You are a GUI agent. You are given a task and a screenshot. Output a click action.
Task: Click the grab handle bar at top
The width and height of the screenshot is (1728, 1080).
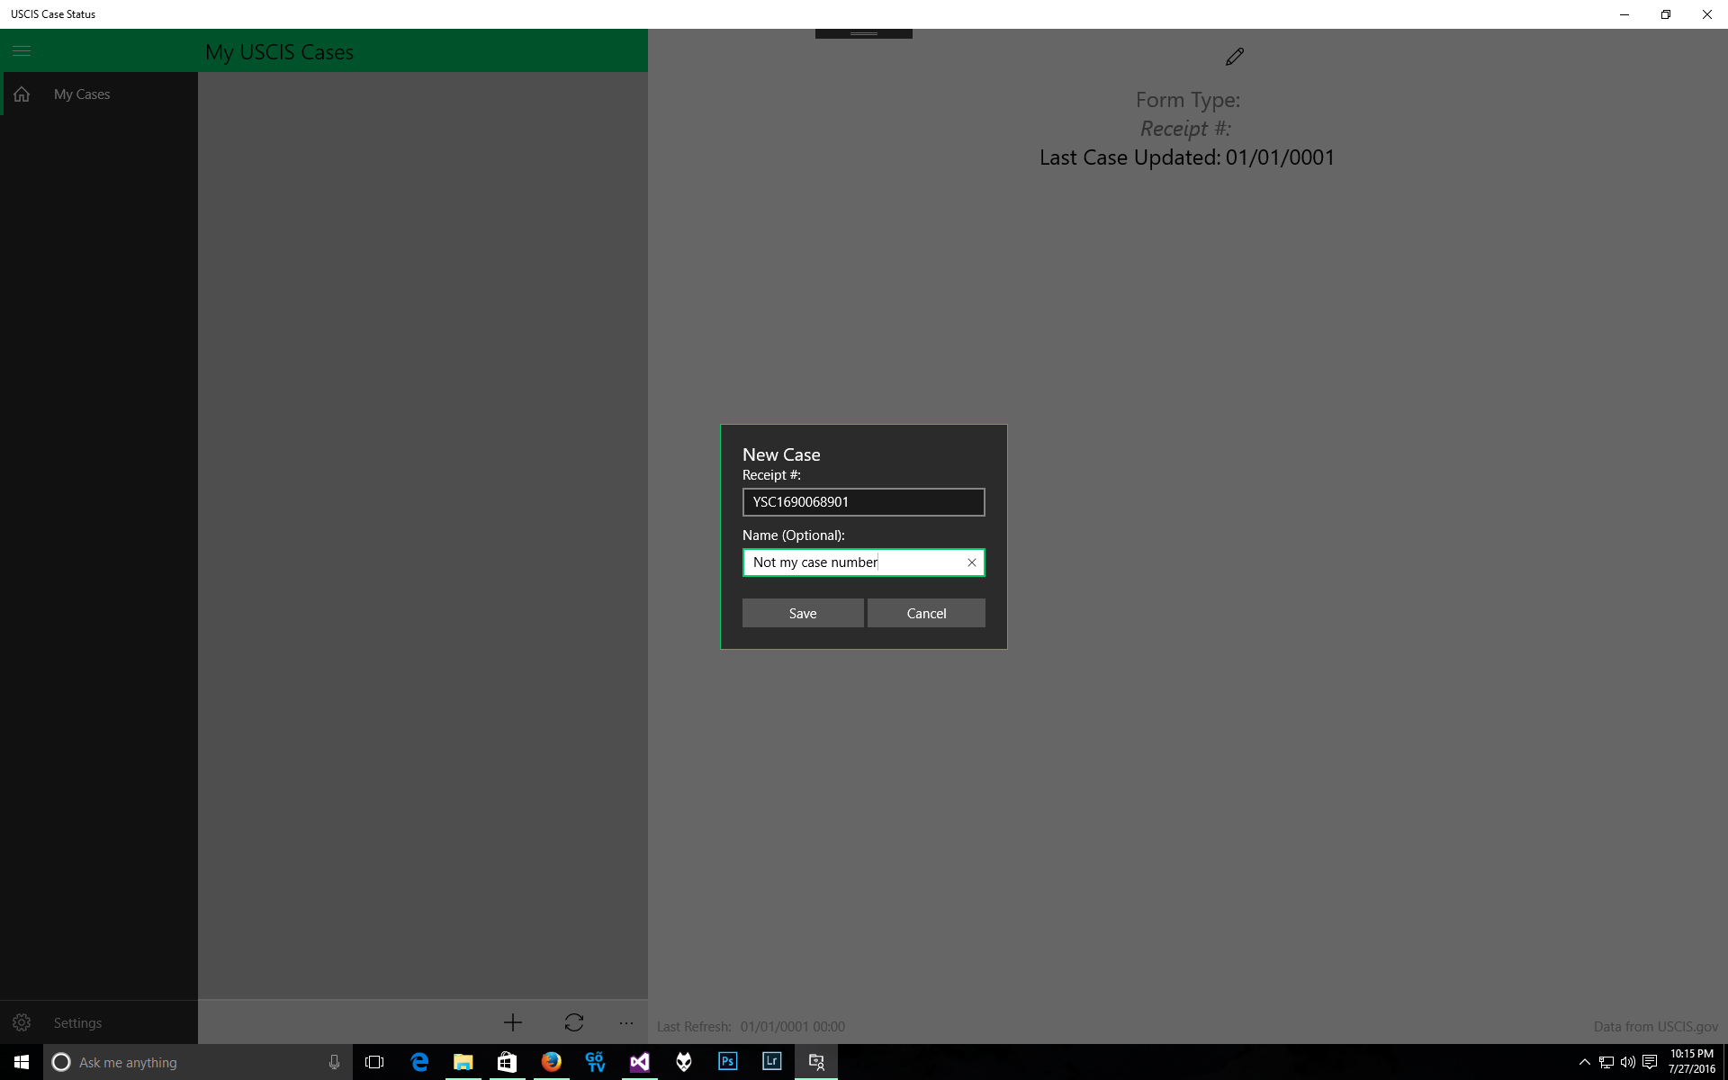point(864,33)
